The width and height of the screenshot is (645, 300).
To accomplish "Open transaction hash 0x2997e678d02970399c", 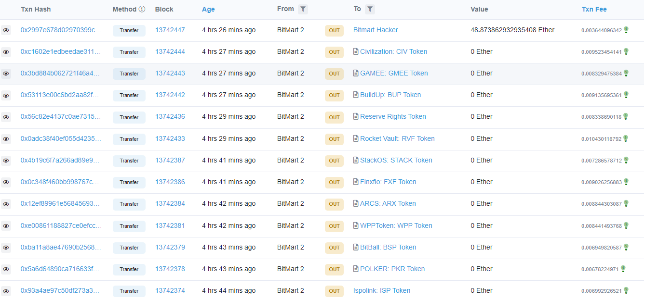I will click(x=61, y=30).
